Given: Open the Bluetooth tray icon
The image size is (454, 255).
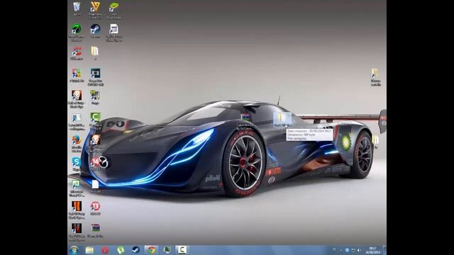Looking at the screenshot, I should tap(347, 250).
